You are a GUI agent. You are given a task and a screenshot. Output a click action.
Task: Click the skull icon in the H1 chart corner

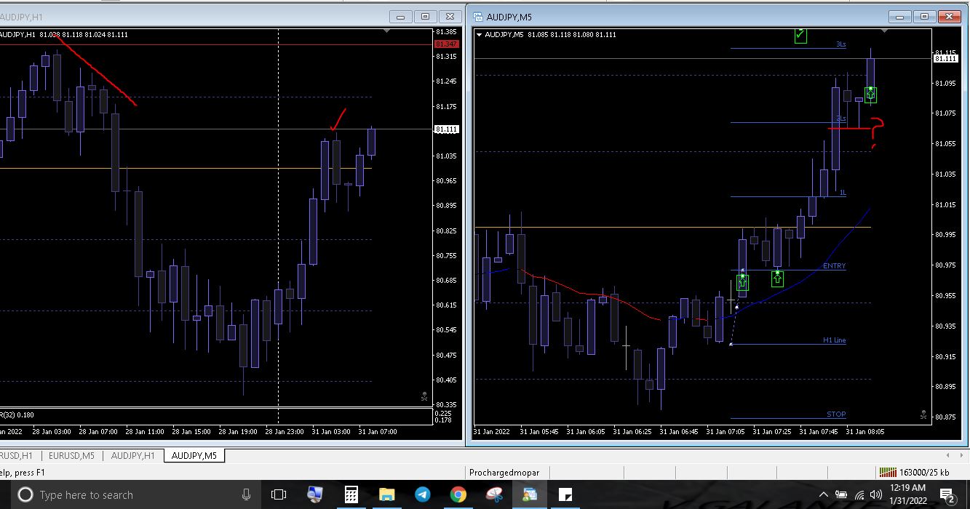[x=425, y=396]
